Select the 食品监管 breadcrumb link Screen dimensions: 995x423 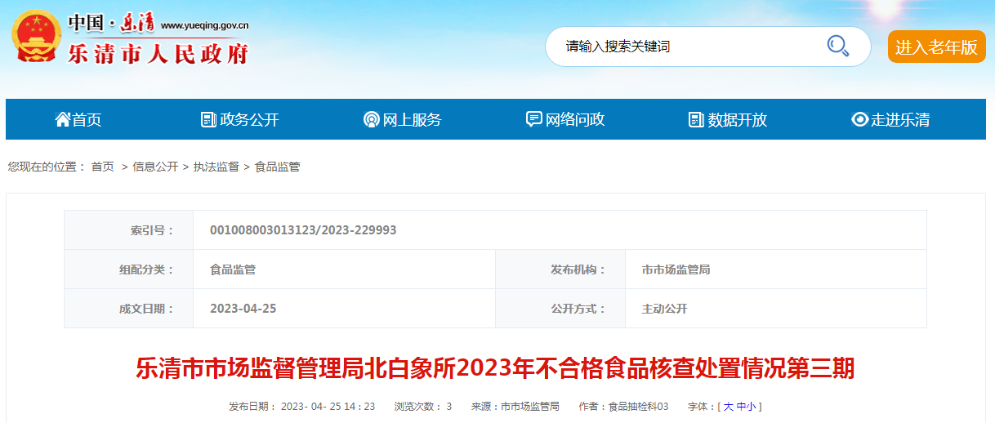[x=277, y=167]
